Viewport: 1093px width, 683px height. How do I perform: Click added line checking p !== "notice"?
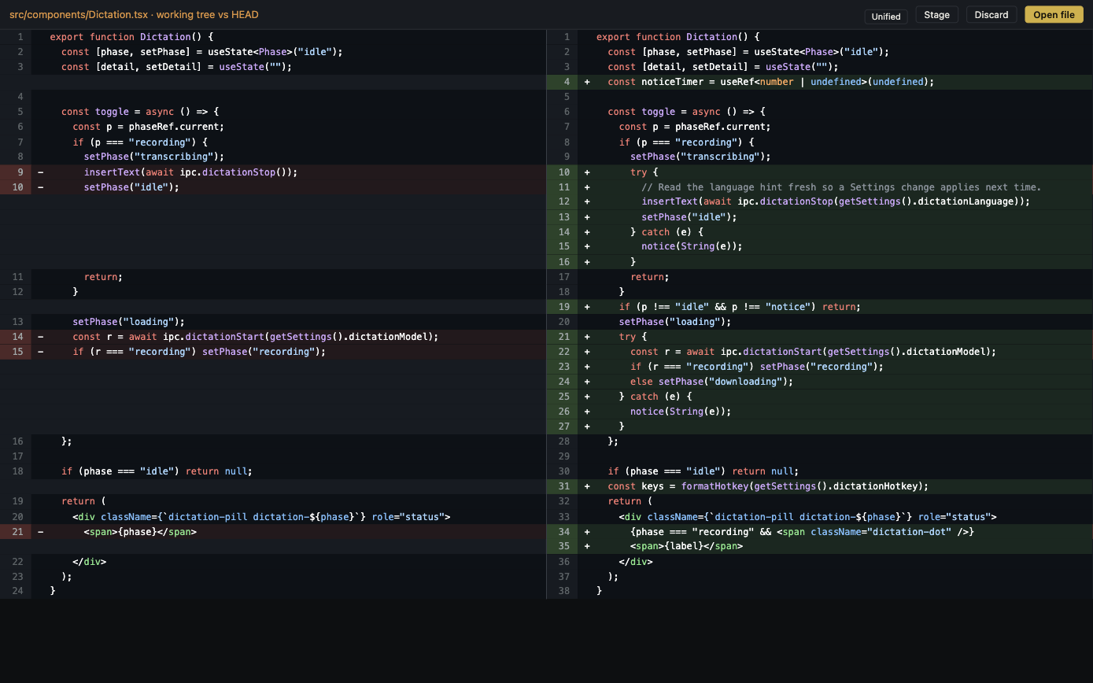click(x=819, y=306)
